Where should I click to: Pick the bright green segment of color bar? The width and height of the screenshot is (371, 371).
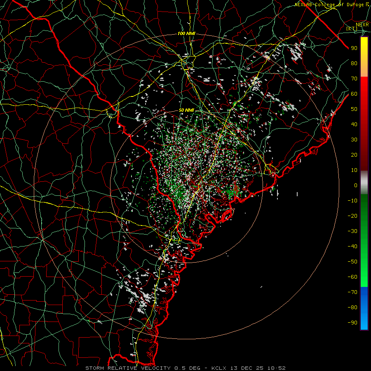click(364, 275)
